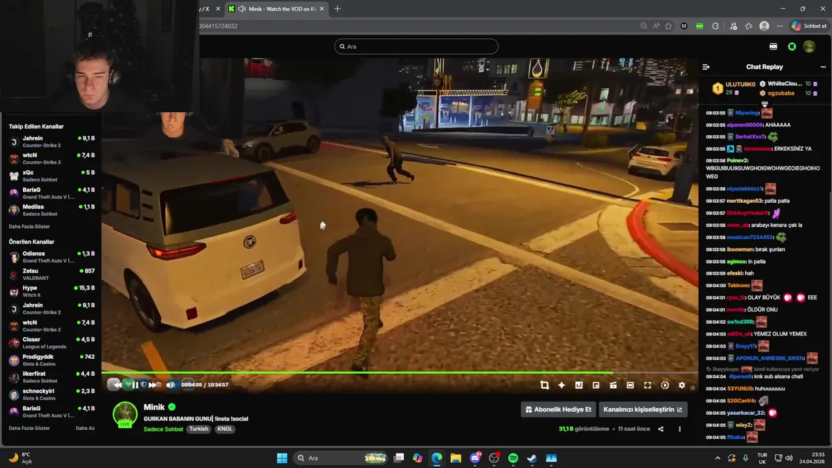
Task: Open Discord from the taskbar
Action: click(475, 458)
